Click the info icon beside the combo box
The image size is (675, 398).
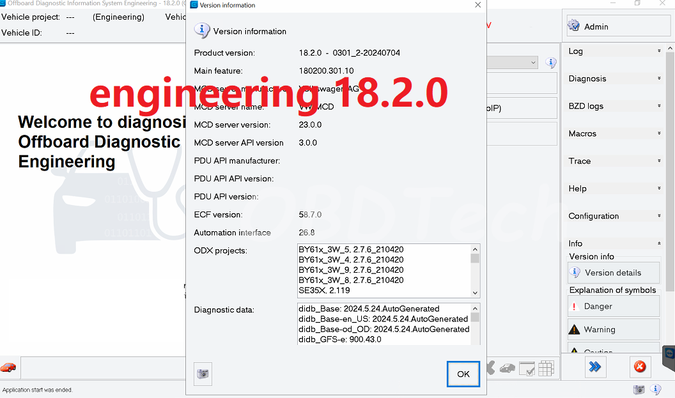550,63
